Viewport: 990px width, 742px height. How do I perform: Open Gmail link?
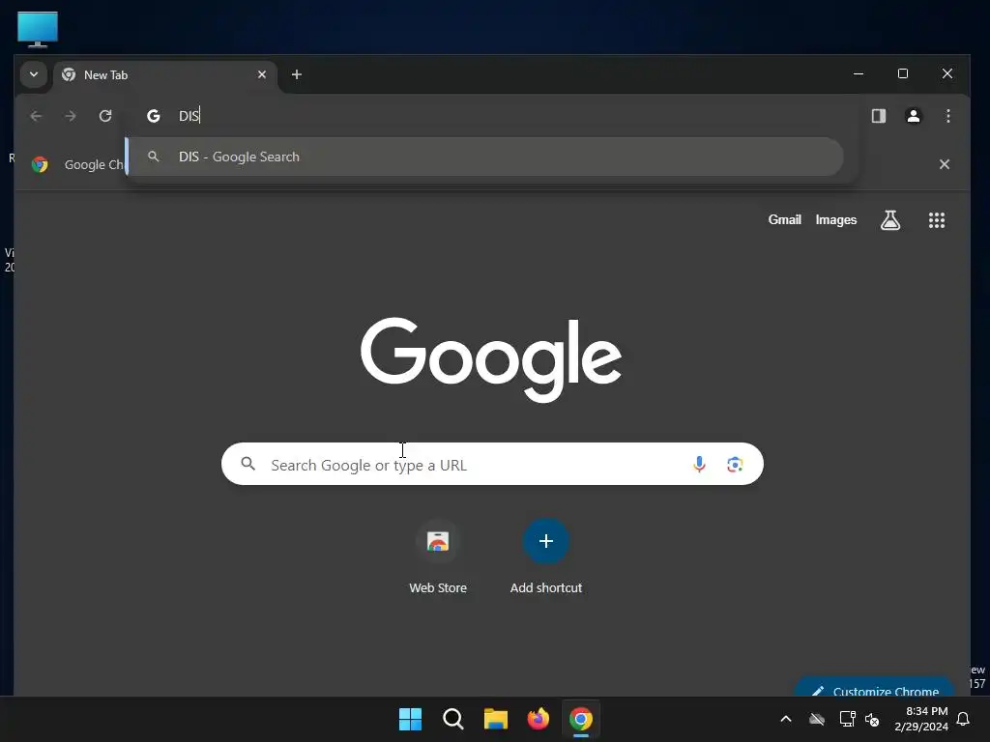point(784,219)
